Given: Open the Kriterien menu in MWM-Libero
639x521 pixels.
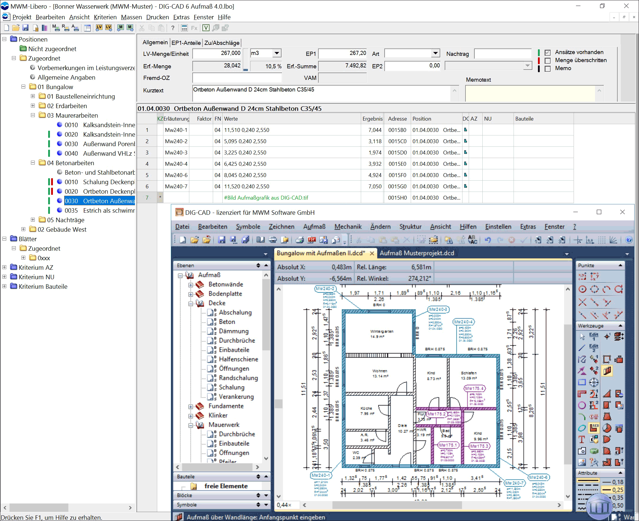Looking at the screenshot, I should (x=105, y=17).
